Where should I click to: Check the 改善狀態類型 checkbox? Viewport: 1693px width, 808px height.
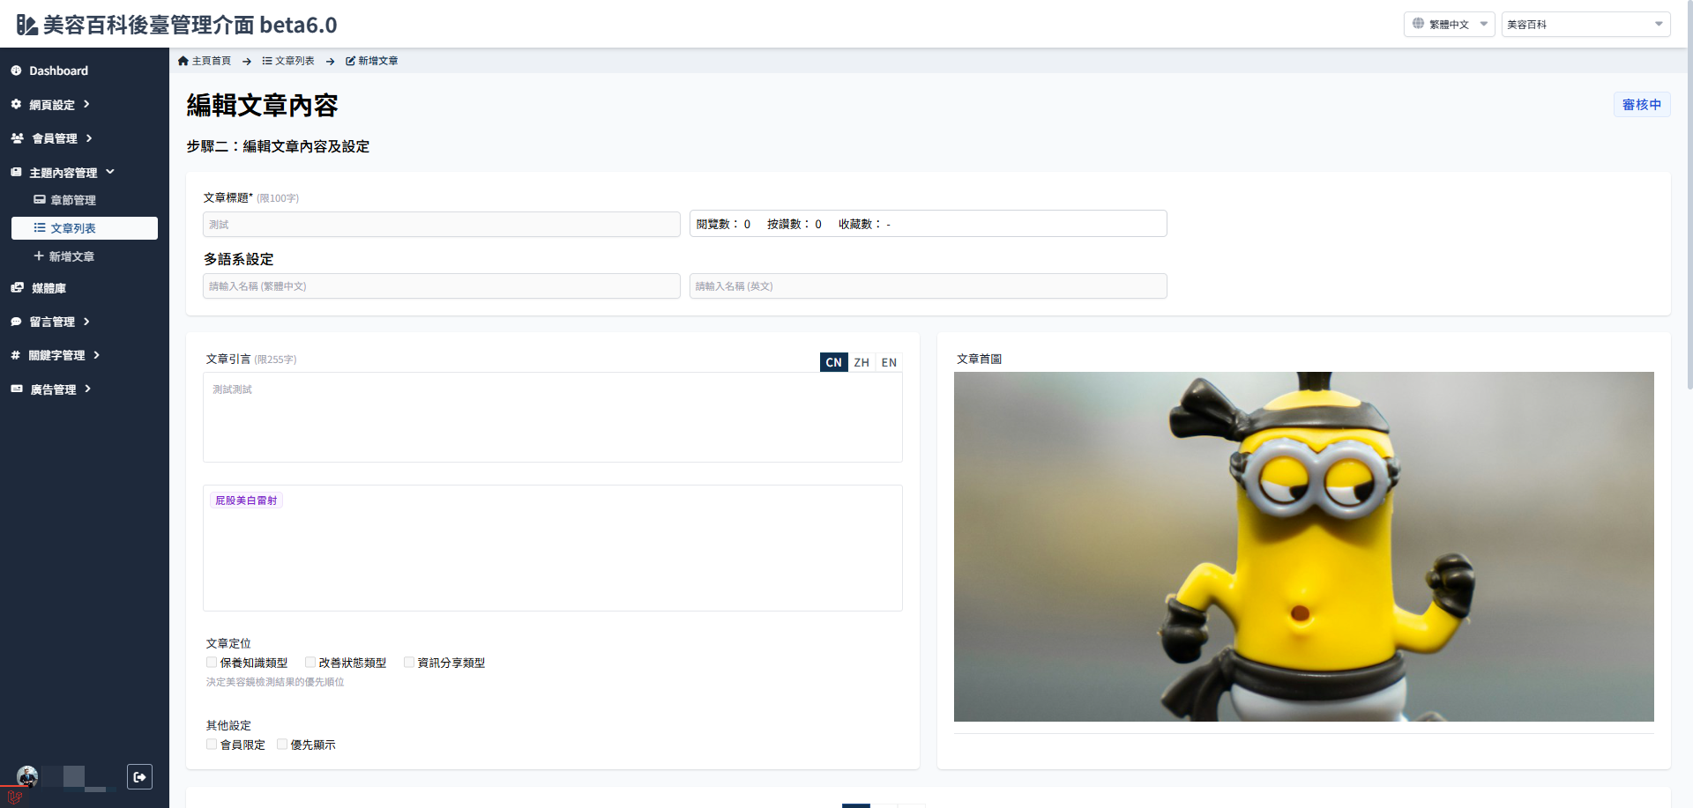[310, 662]
